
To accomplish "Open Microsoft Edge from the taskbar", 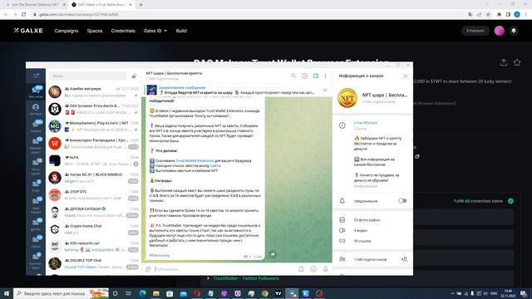I will pos(142,293).
